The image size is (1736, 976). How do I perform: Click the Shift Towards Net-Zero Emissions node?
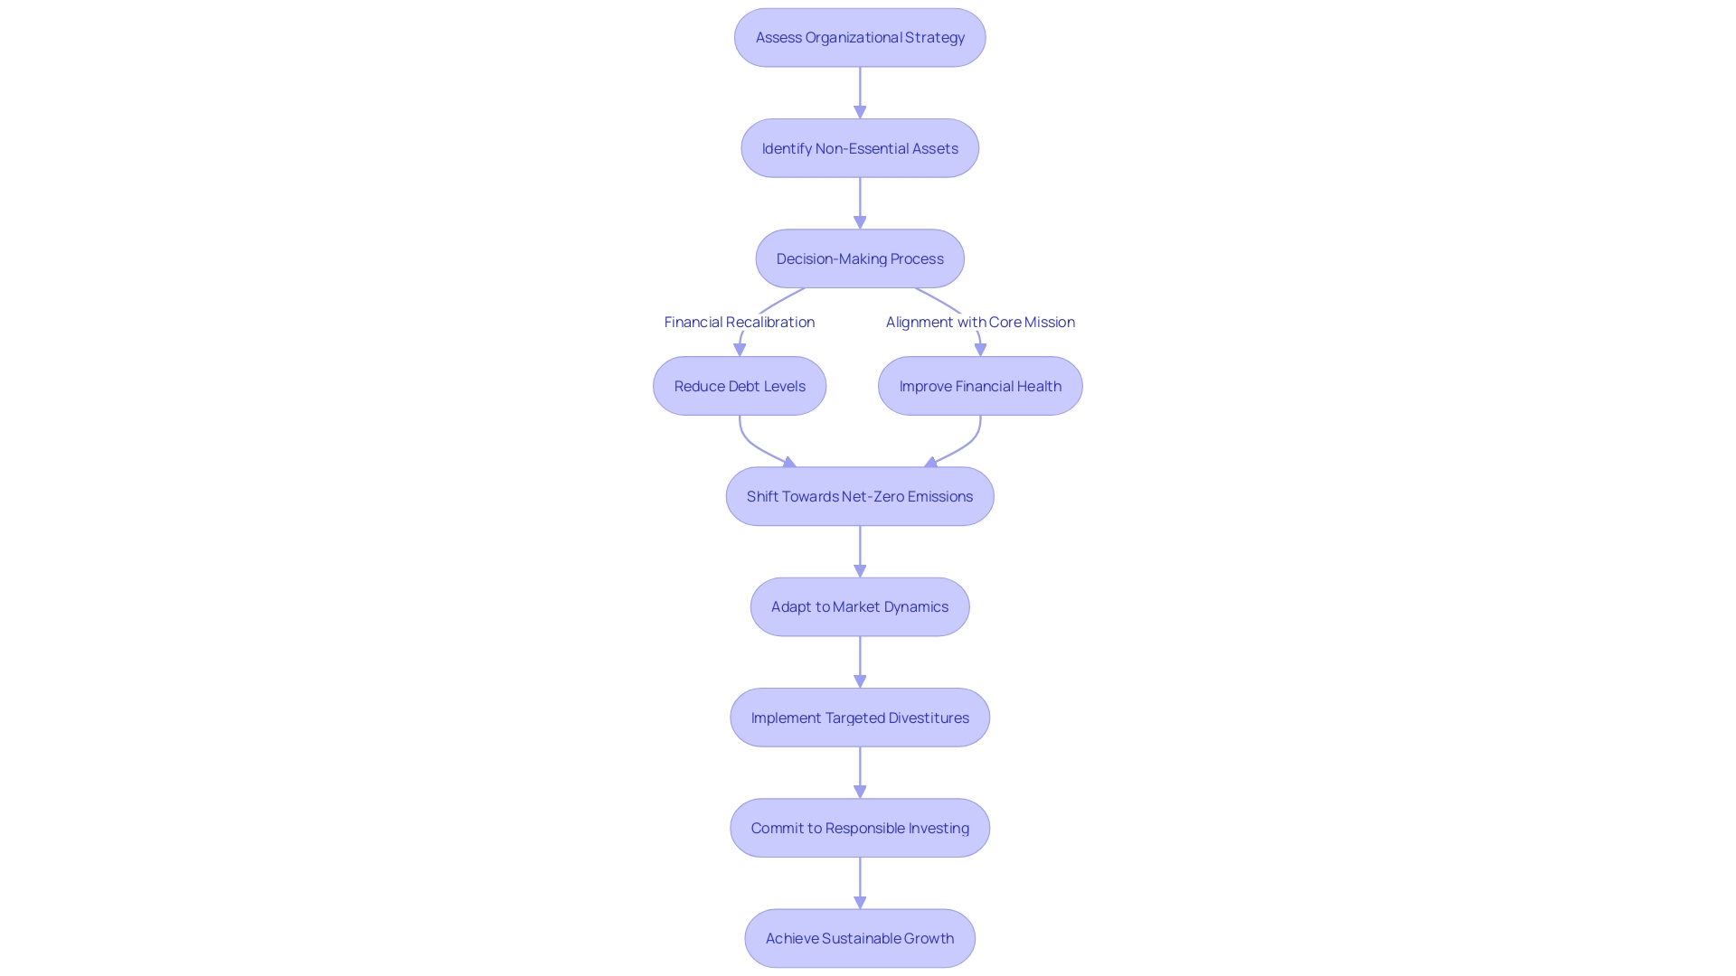click(860, 496)
